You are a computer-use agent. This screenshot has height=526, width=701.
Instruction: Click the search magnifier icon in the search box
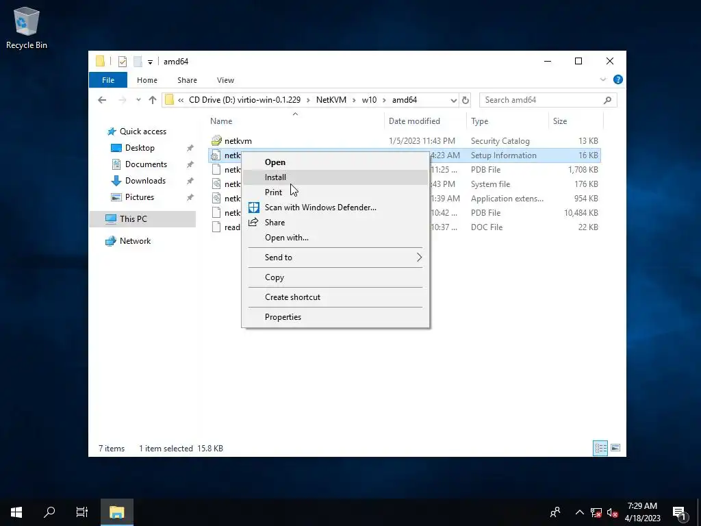[x=607, y=100]
